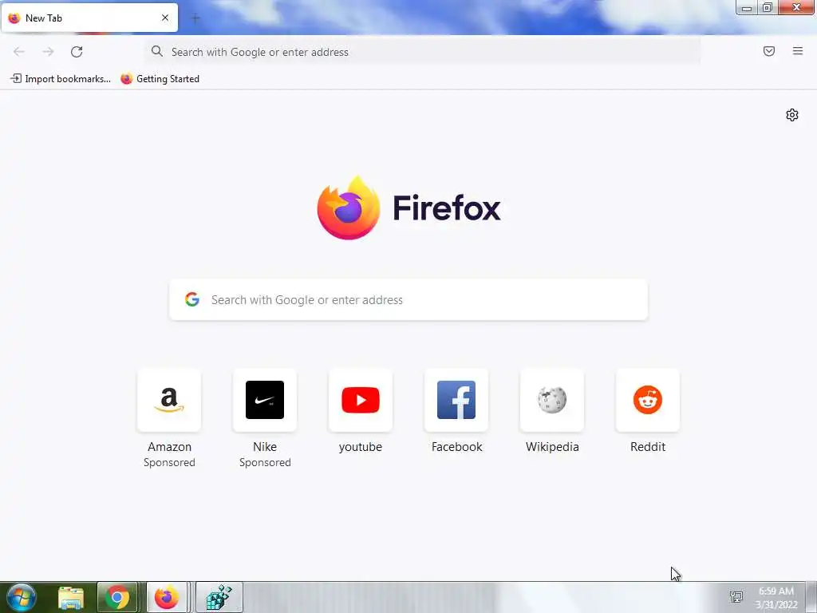The height and width of the screenshot is (613, 817).
Task: Click the Nike label text
Action: pos(265,447)
